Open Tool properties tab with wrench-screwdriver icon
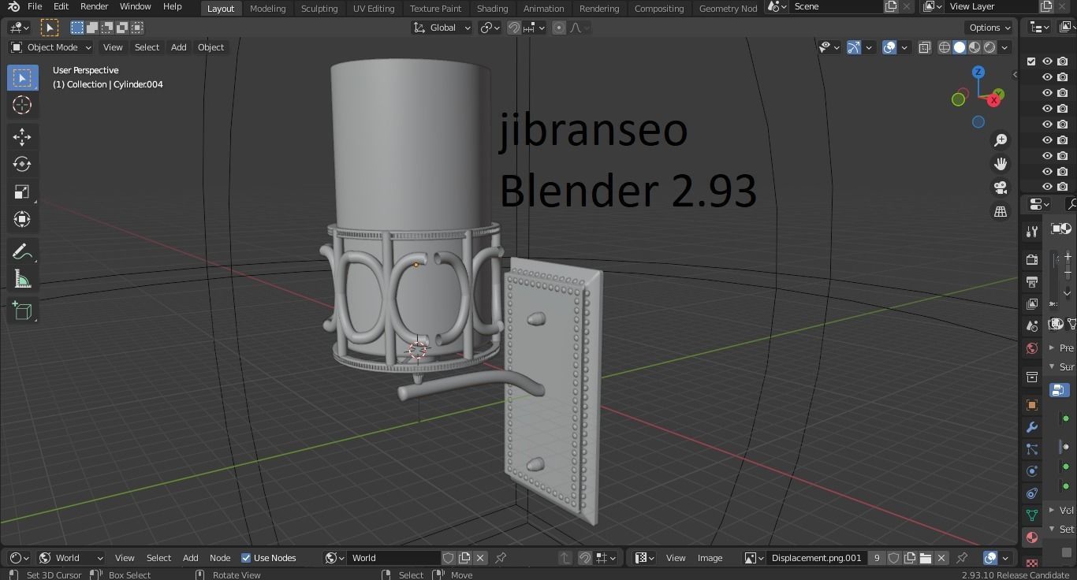 [1032, 231]
